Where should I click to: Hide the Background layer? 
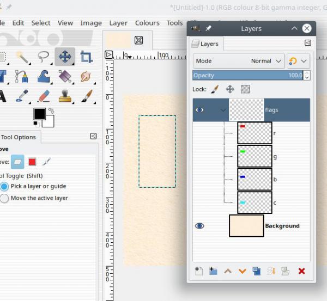click(x=199, y=226)
